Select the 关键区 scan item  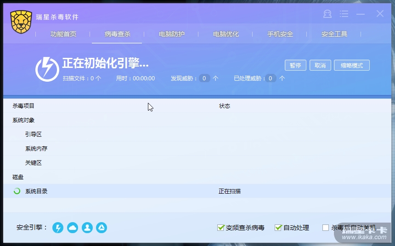coord(197,162)
